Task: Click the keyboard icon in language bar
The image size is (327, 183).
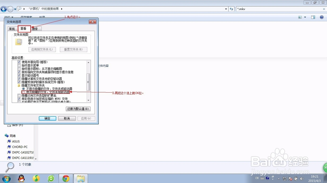Action: click(262, 178)
